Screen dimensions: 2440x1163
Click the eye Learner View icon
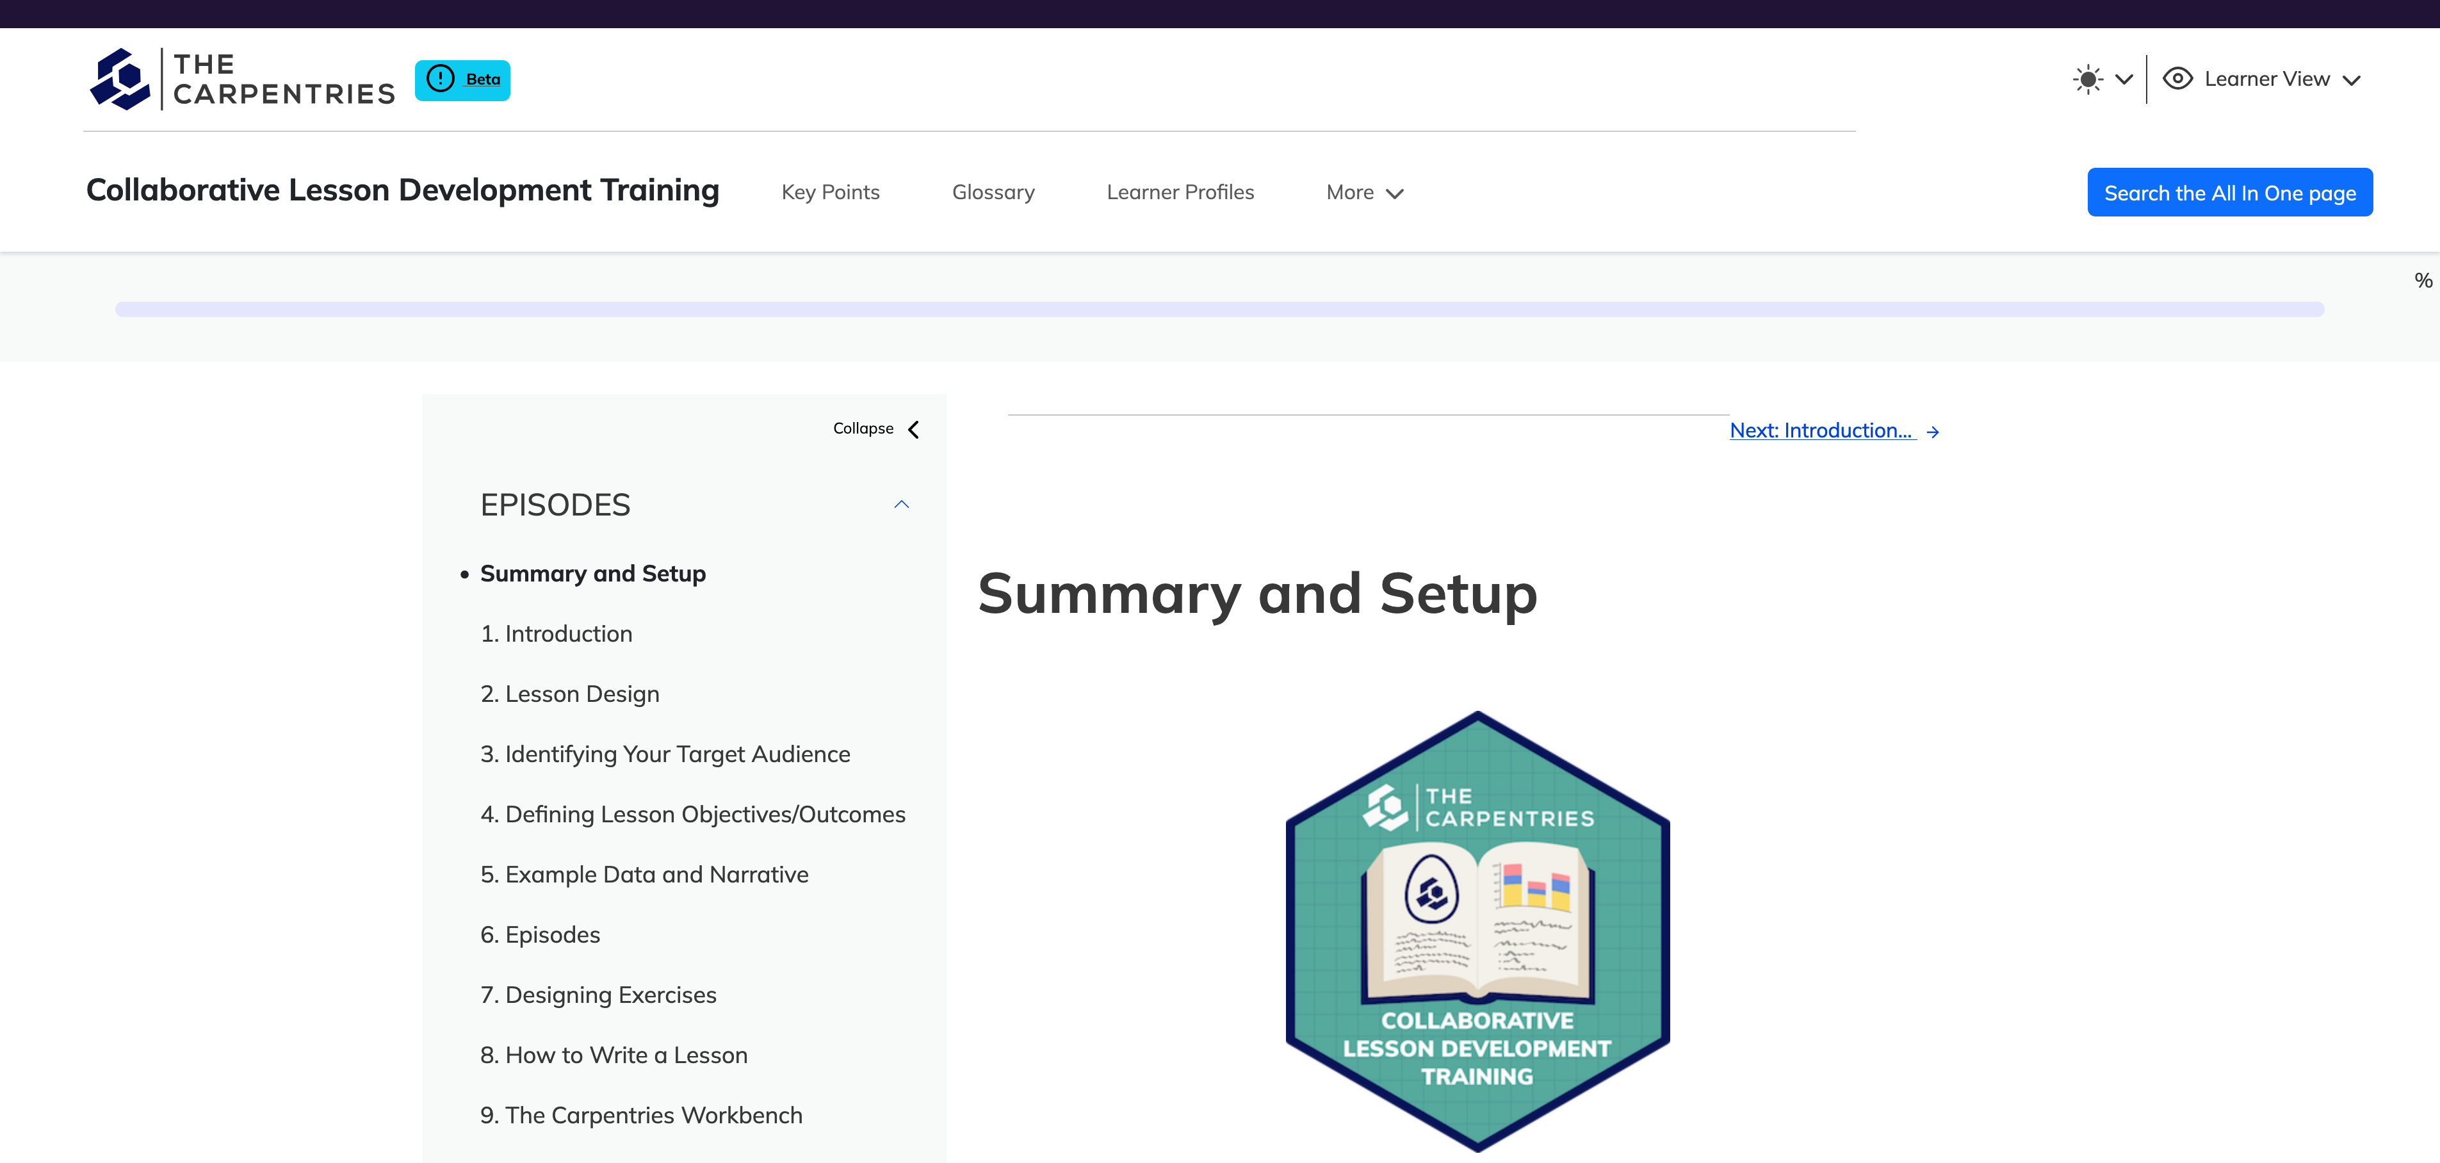tap(2179, 78)
